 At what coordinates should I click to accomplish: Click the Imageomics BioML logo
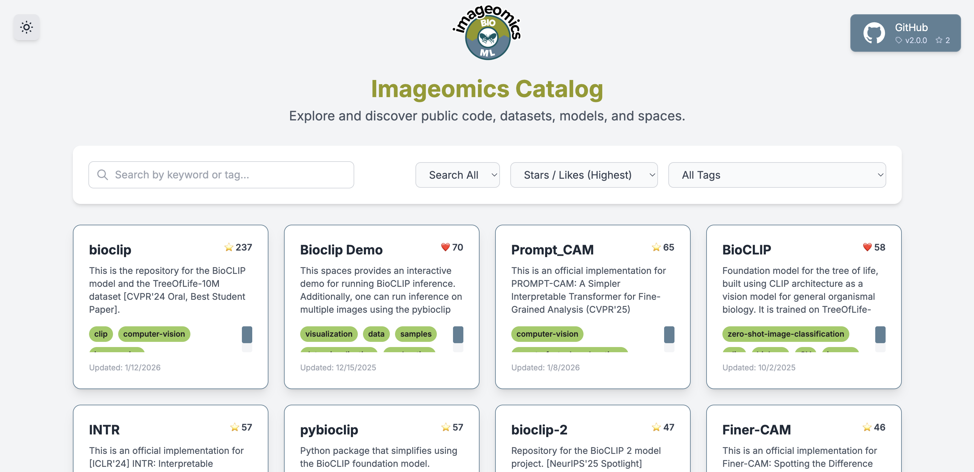487,33
